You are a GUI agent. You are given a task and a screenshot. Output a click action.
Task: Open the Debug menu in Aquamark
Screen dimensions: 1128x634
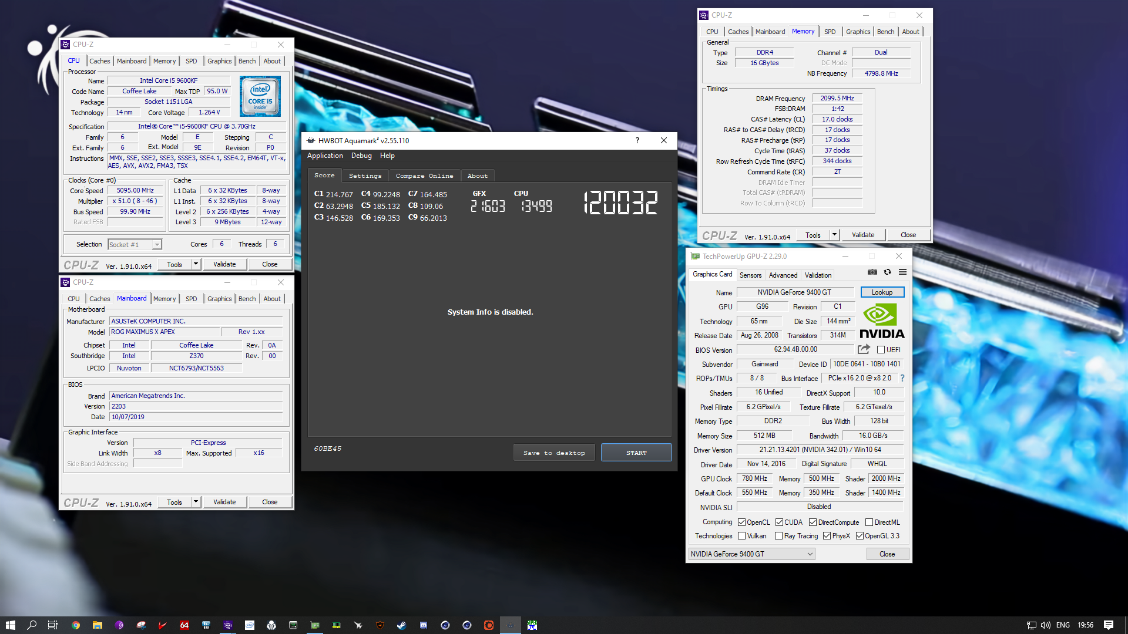coord(361,156)
